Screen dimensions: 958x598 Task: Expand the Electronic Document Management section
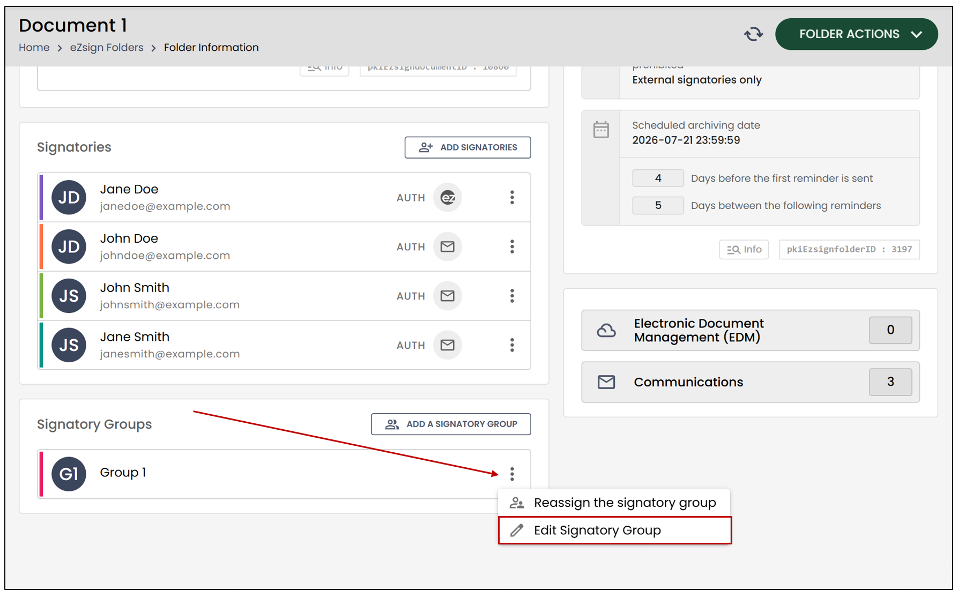[750, 330]
